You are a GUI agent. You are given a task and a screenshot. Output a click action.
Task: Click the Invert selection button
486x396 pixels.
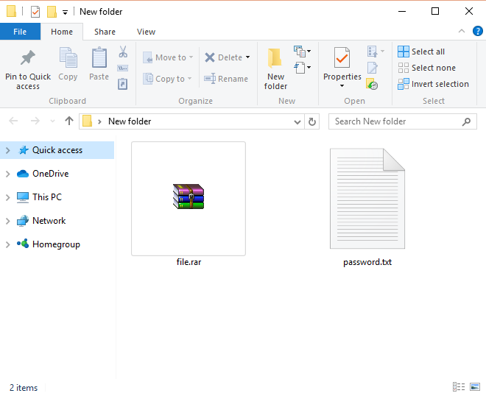tap(433, 84)
